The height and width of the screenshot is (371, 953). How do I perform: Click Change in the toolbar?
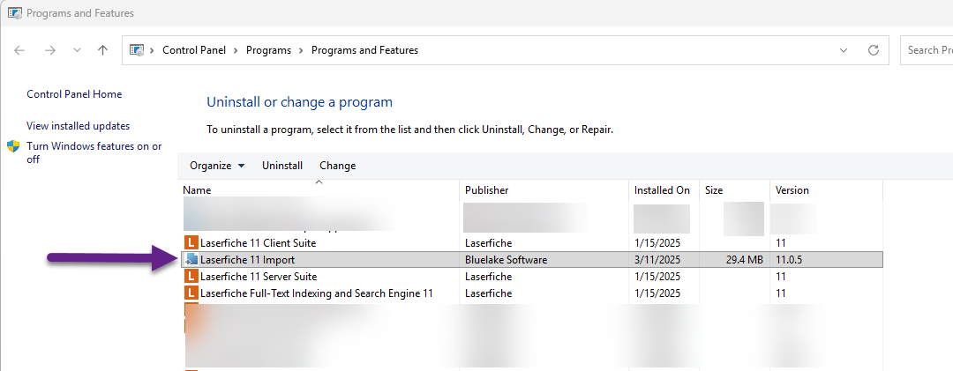point(337,166)
